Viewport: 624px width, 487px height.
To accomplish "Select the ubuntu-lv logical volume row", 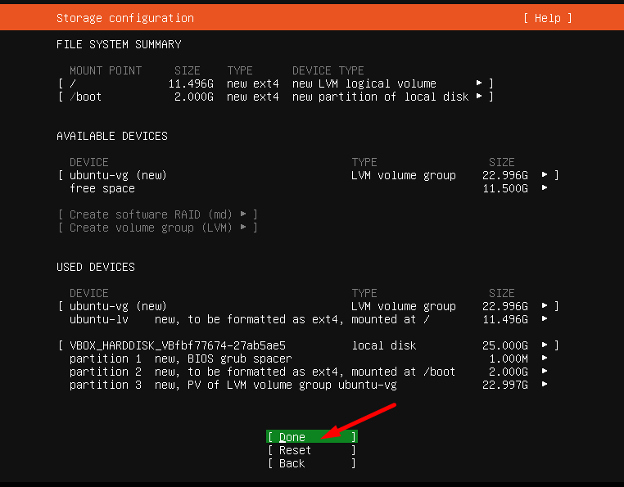I will (x=309, y=319).
